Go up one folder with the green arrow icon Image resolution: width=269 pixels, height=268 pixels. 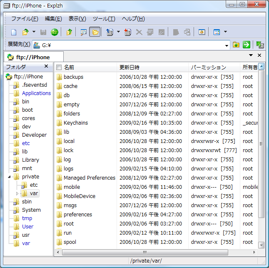(x=69, y=32)
